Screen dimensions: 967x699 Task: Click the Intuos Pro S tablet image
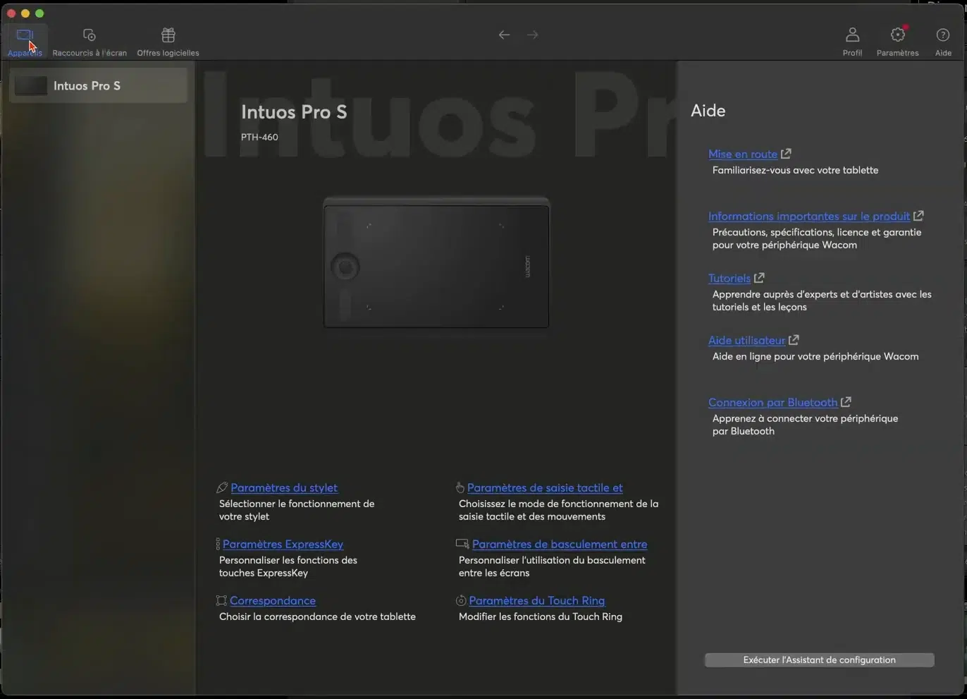(436, 262)
